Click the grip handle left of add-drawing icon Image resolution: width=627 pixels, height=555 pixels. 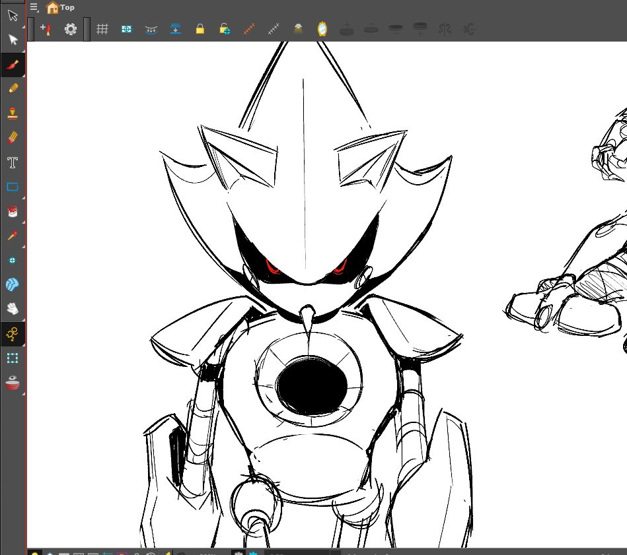coord(31,29)
